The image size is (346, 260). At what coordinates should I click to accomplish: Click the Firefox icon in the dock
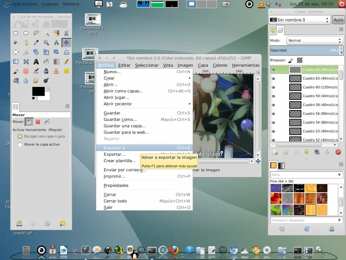pyautogui.click(x=174, y=251)
